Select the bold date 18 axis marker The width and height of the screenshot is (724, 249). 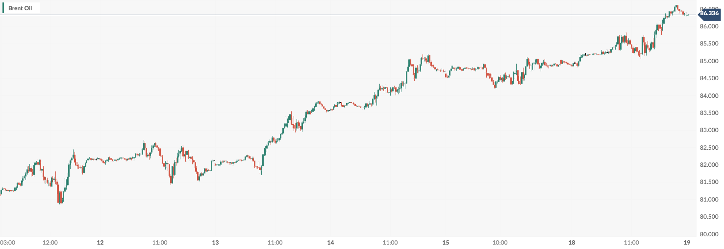tap(572, 243)
